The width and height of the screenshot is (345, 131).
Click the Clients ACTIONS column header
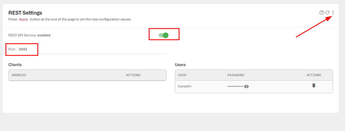(133, 75)
